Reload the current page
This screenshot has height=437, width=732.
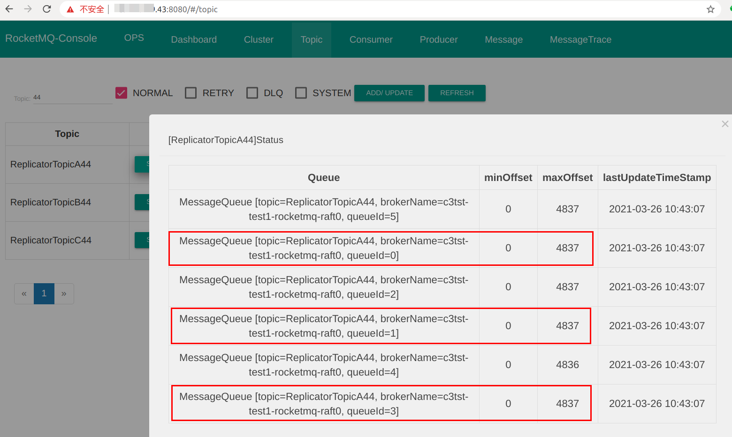click(x=46, y=9)
